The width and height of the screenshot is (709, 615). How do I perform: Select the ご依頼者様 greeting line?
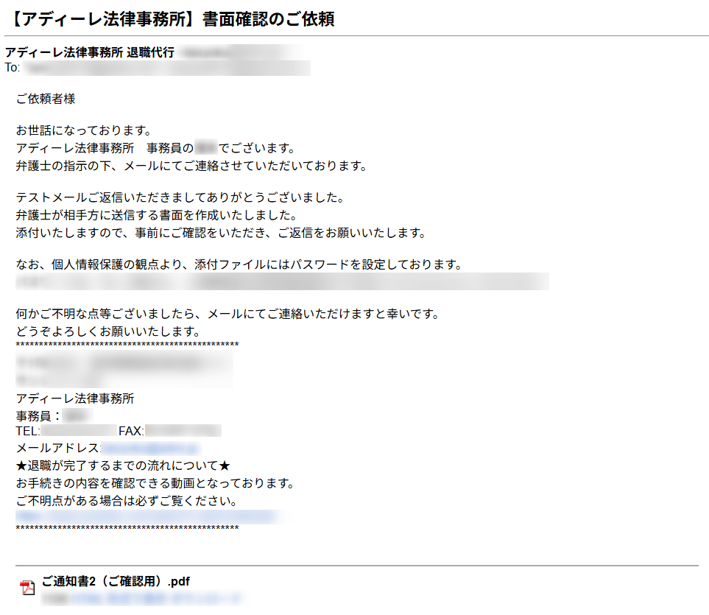pyautogui.click(x=46, y=99)
